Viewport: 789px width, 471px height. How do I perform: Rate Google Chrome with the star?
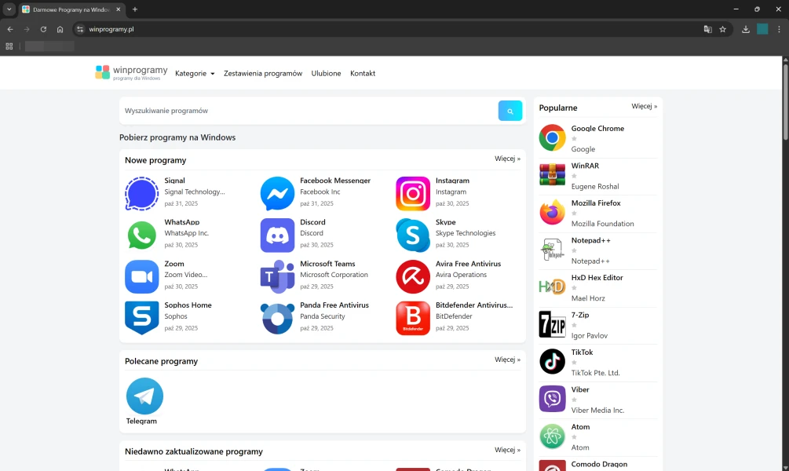point(574,139)
